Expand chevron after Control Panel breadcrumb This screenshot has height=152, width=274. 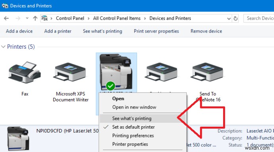click(89, 19)
